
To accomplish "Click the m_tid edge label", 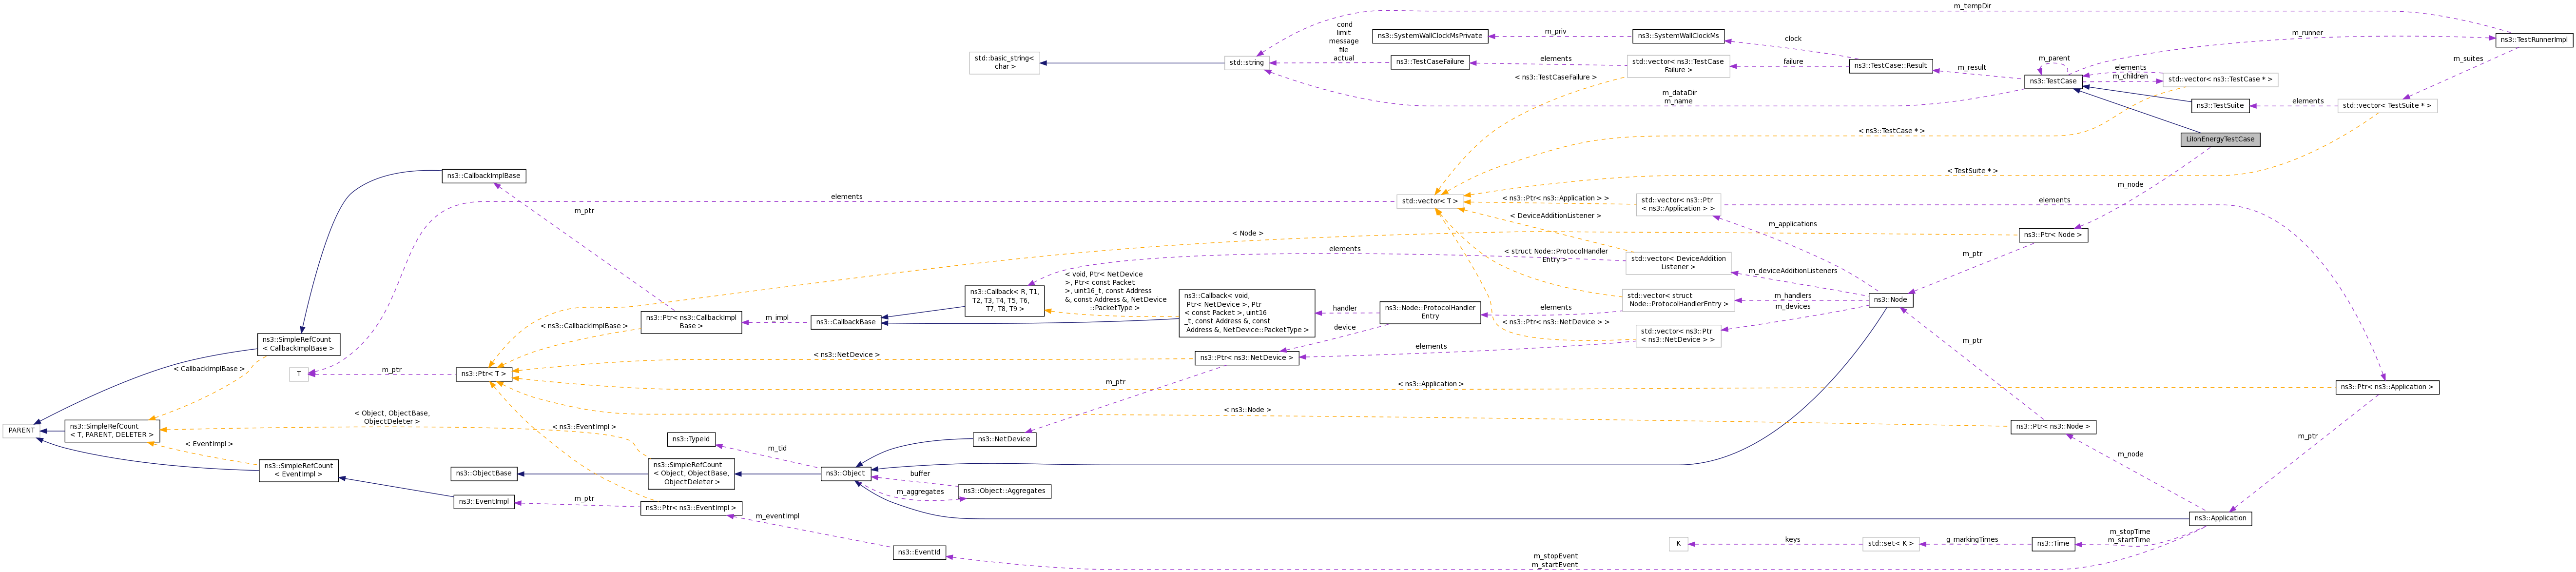I will point(777,449).
